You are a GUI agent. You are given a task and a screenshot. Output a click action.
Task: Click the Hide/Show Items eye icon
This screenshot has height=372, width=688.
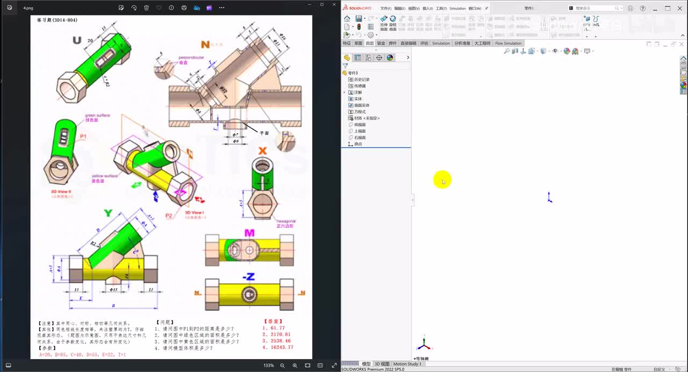tap(556, 51)
